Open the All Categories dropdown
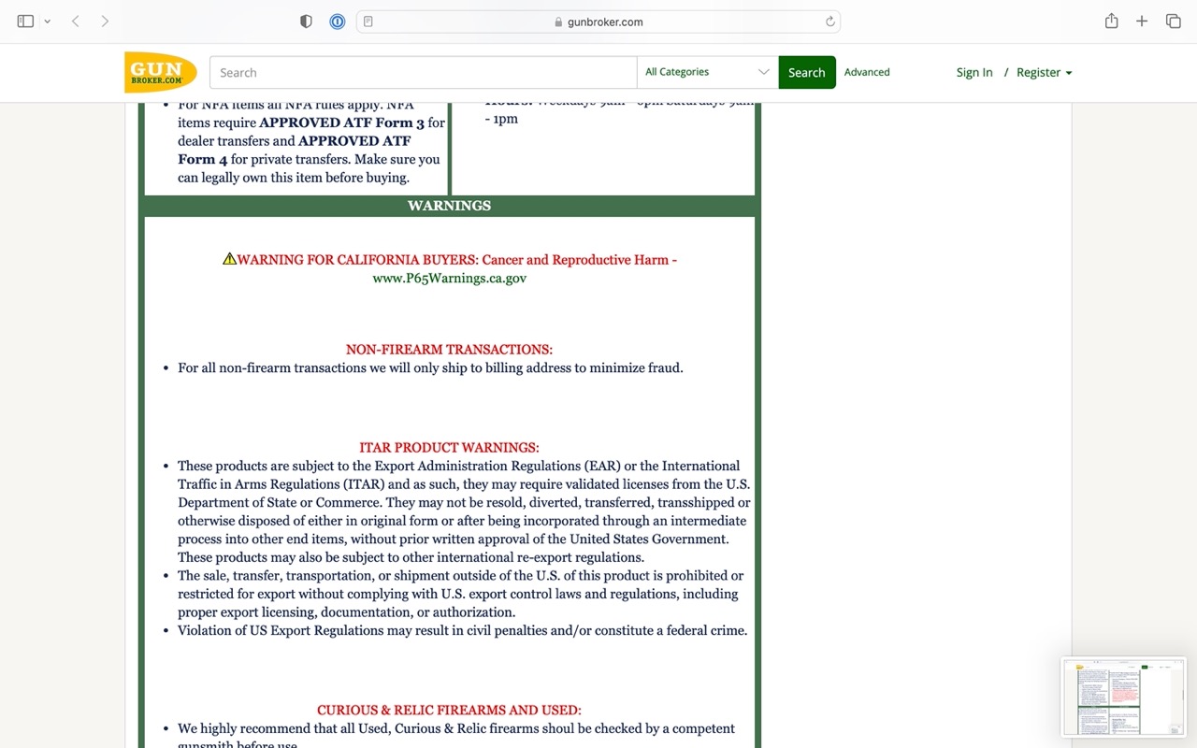Viewport: 1197px width, 748px height. point(707,72)
